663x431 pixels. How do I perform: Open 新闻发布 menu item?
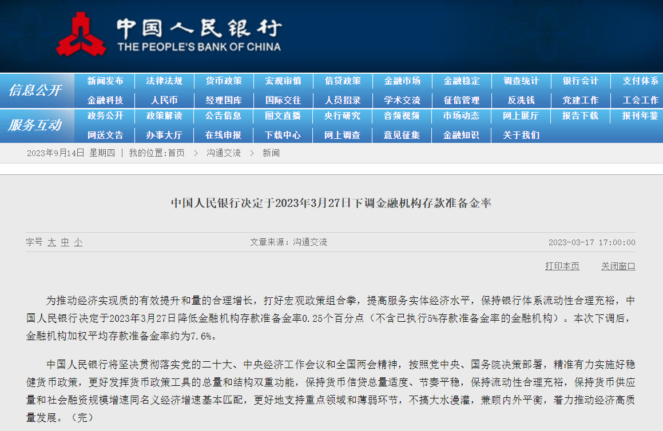(x=105, y=81)
